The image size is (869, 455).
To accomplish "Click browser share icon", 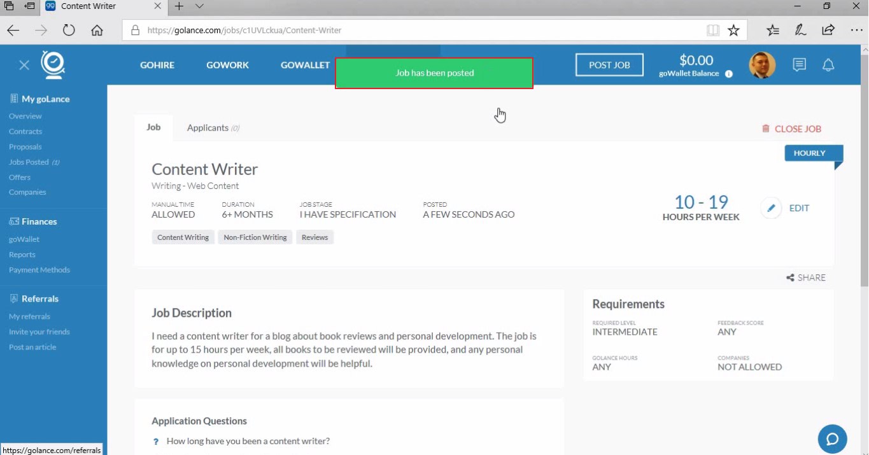I will (x=828, y=30).
